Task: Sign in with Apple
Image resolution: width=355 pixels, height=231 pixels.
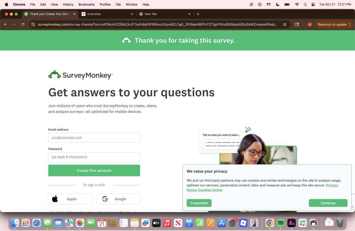Action: coord(70,199)
